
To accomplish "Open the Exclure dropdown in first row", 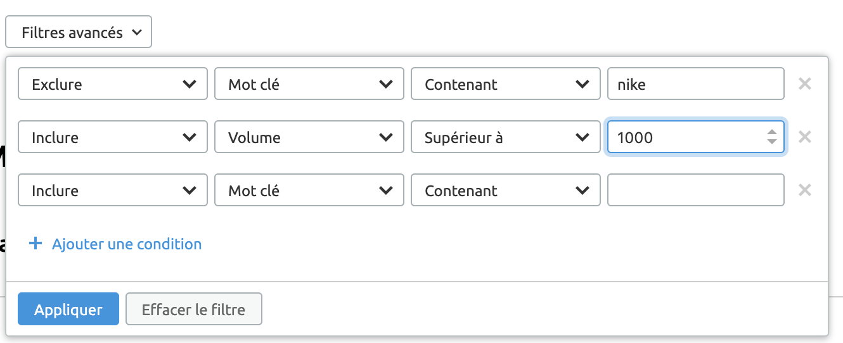I will tap(112, 84).
